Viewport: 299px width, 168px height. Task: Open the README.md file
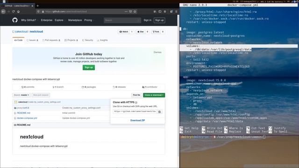click(x=24, y=113)
